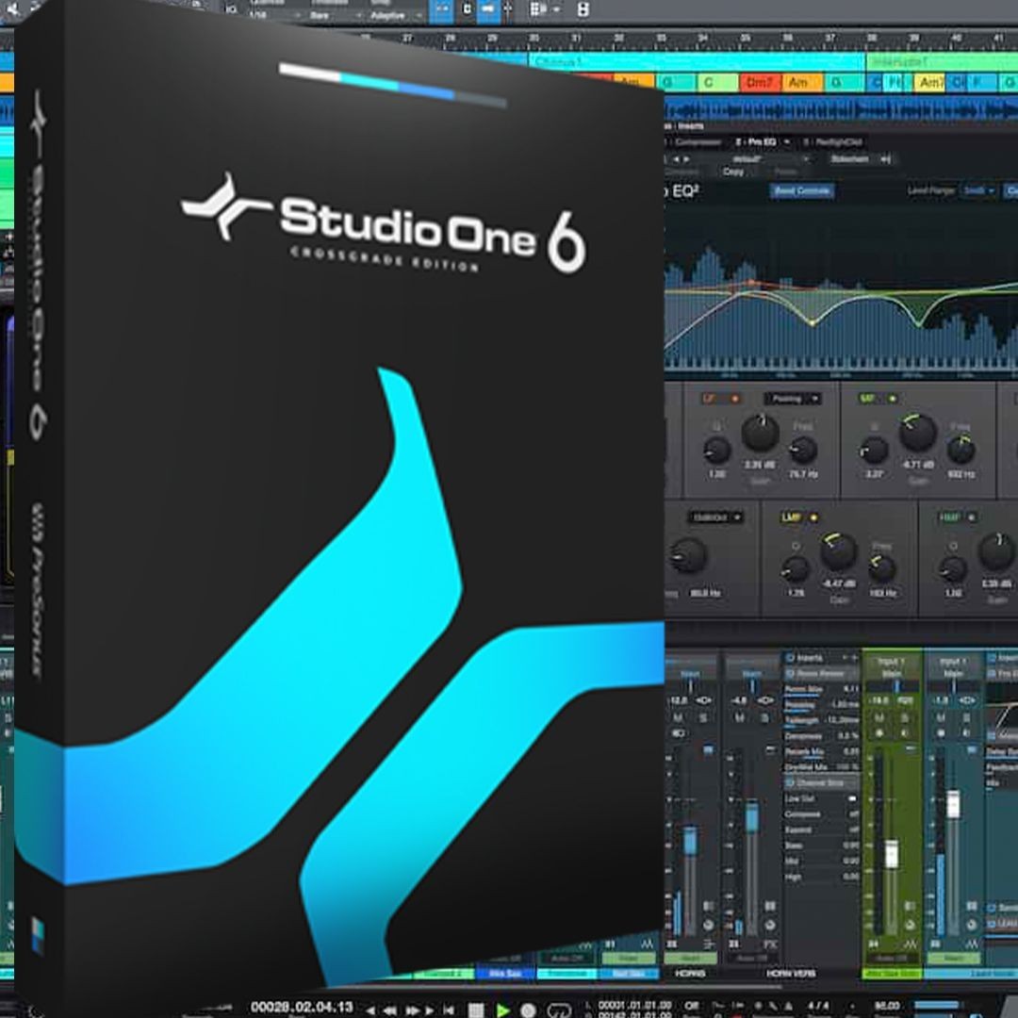
Task: Switch to the Compressor insert tab
Action: tap(697, 141)
